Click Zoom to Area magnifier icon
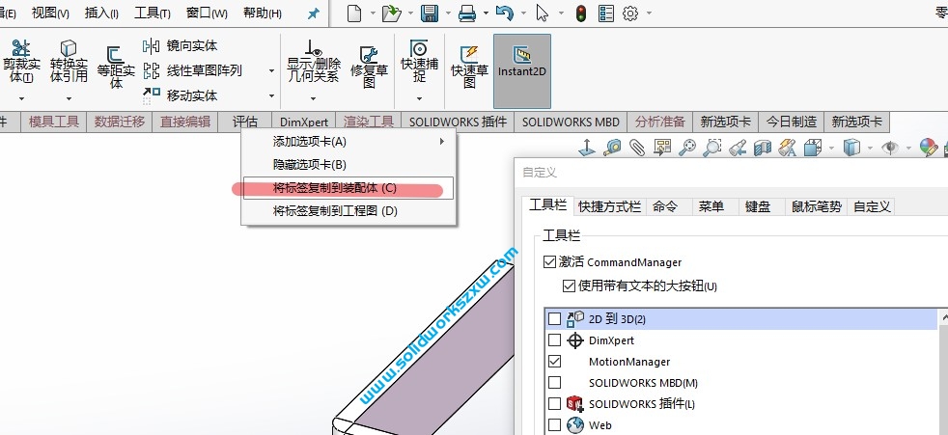The width and height of the screenshot is (948, 435). [x=712, y=148]
